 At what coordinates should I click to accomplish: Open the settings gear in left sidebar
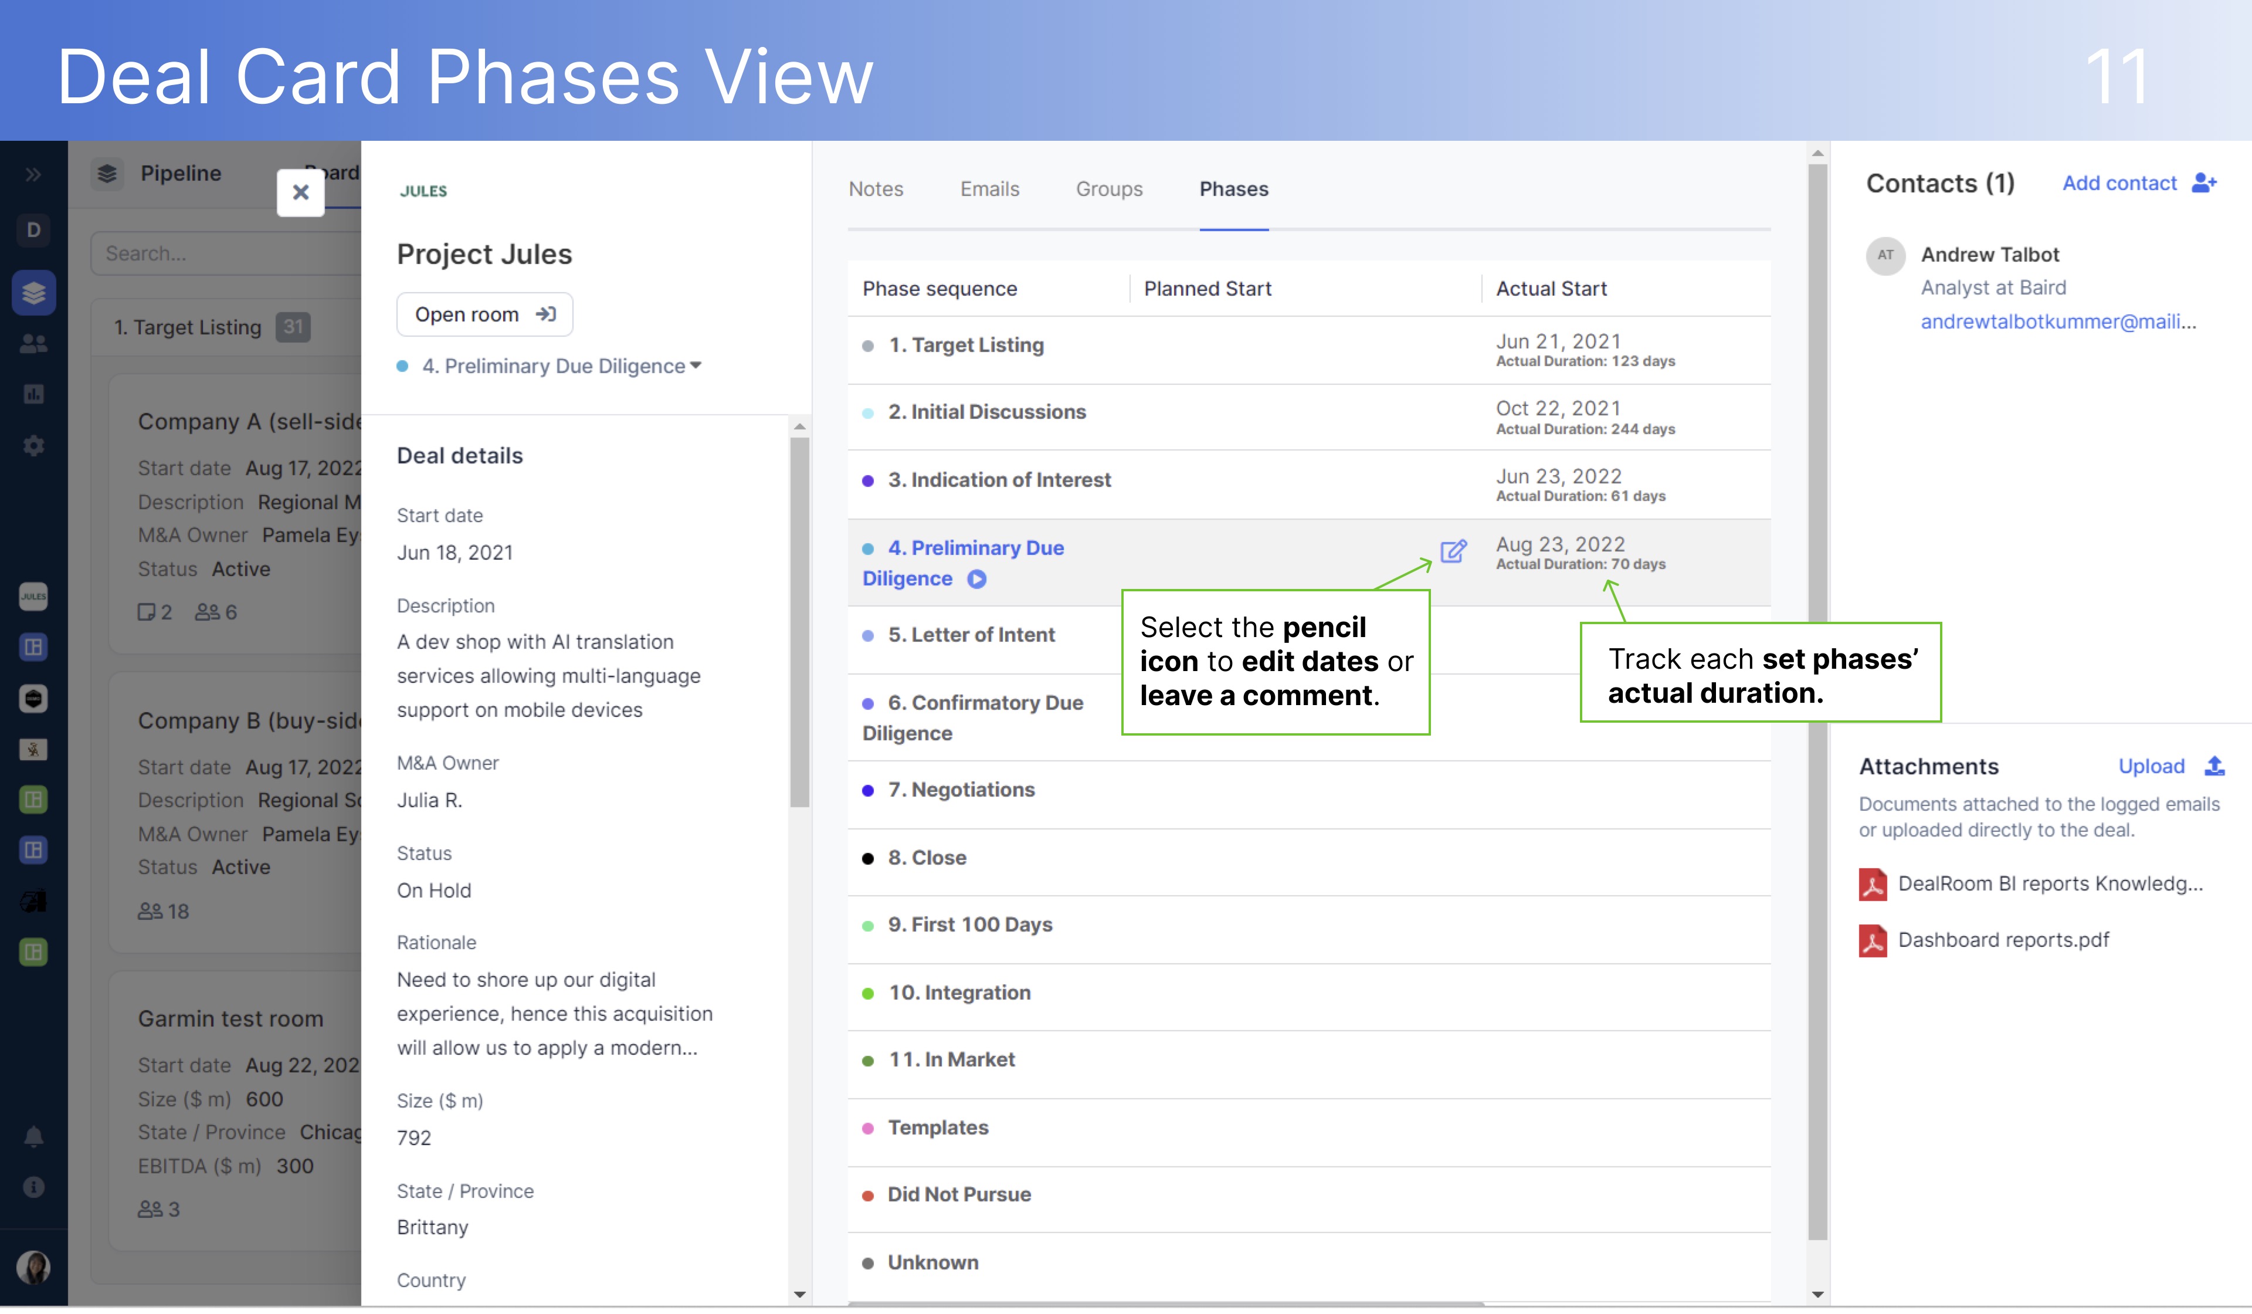[34, 445]
